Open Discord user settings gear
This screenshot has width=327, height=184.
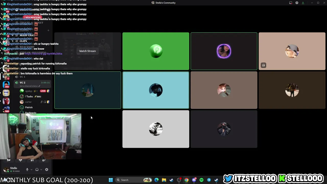pyautogui.click(x=46, y=170)
